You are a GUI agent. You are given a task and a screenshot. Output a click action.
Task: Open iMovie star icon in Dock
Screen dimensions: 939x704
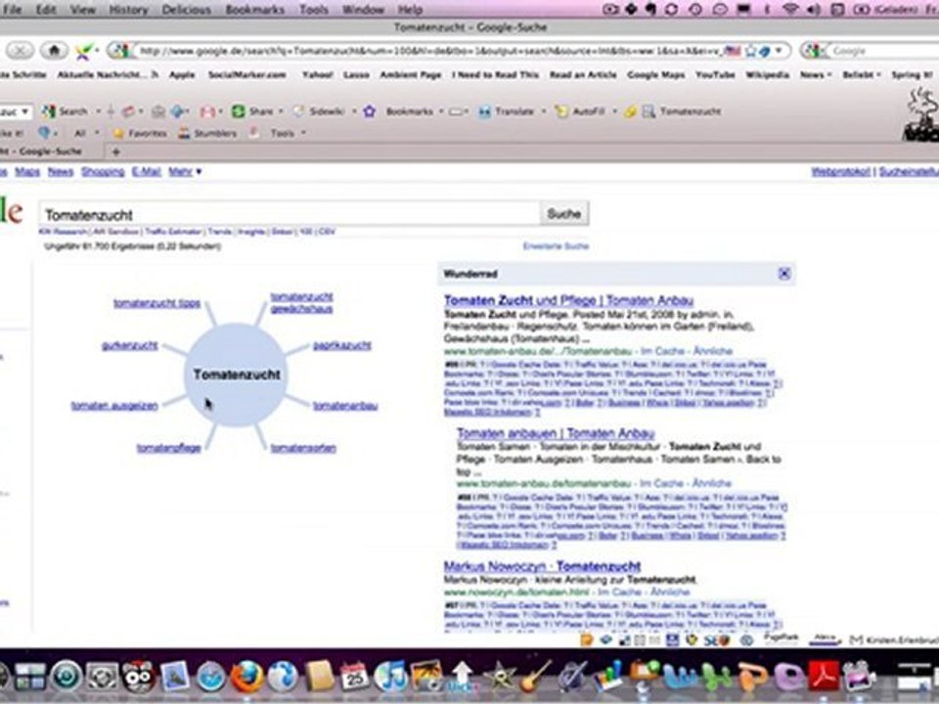(499, 677)
